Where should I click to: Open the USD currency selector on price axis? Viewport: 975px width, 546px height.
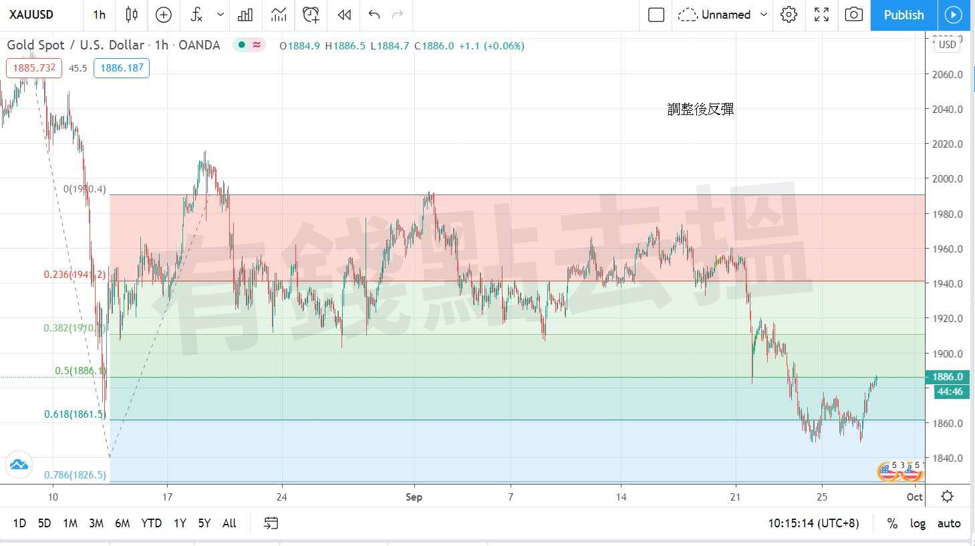coord(947,45)
